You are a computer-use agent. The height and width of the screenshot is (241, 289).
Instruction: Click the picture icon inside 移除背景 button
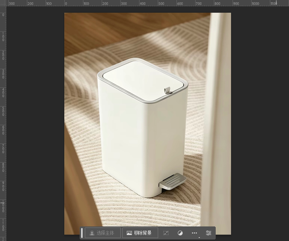pos(129,233)
